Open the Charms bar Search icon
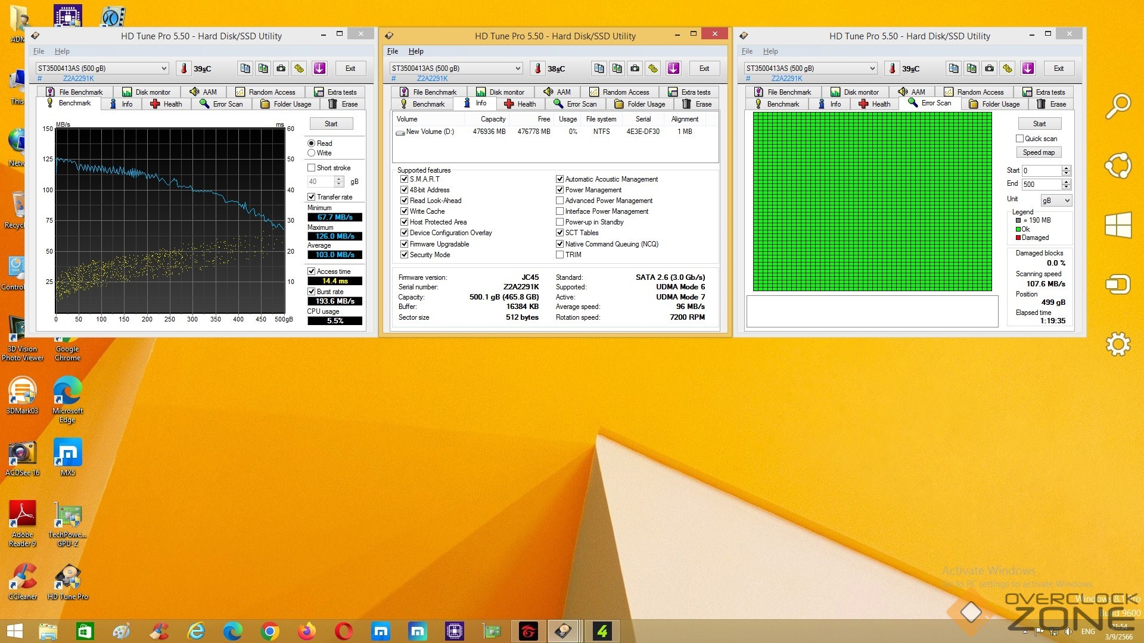Viewport: 1144px width, 643px height. (x=1118, y=106)
